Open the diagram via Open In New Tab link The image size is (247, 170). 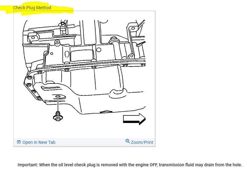pos(39,142)
